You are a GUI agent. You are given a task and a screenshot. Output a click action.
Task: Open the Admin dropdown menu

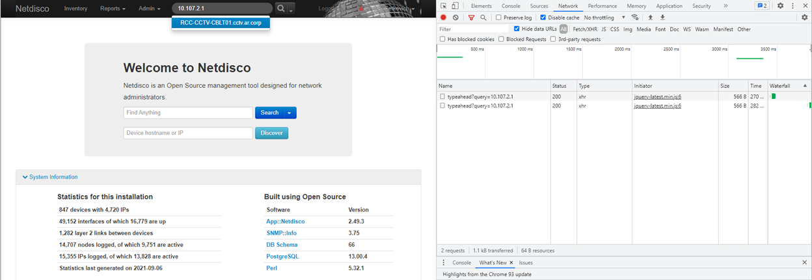150,8
